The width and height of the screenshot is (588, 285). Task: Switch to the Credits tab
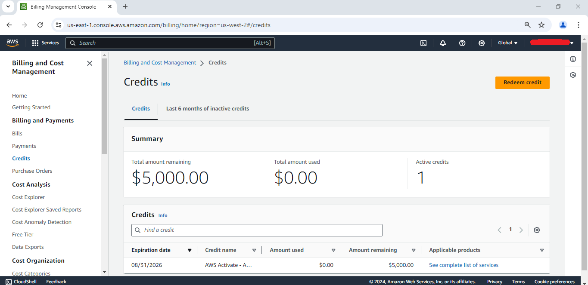[141, 109]
